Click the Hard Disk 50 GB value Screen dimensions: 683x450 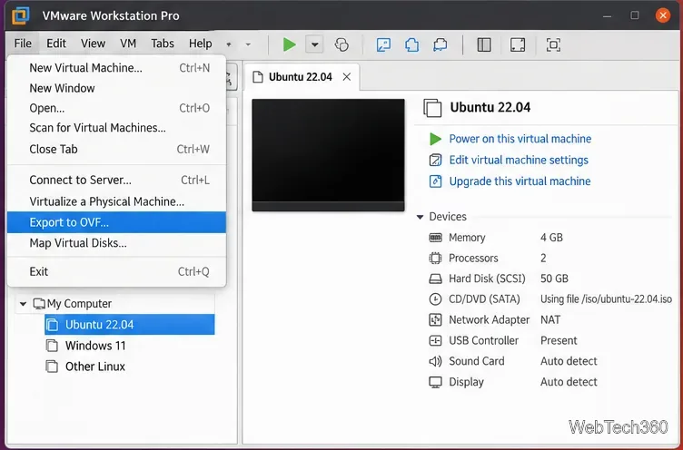(x=554, y=279)
